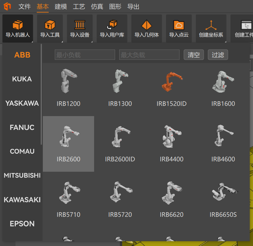Click the 过滤 filter button
This screenshot has height=246, width=253.
[218, 55]
